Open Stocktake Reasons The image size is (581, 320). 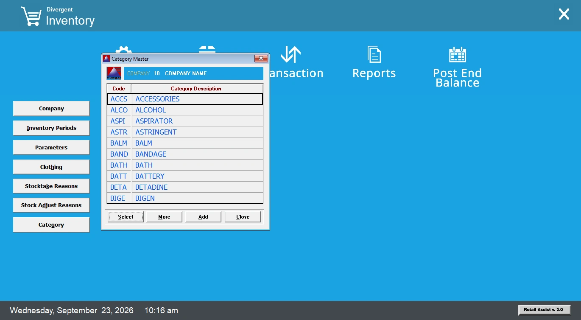click(51, 186)
